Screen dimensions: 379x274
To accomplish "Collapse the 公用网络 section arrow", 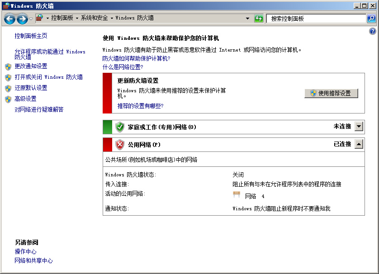I will pyautogui.click(x=359, y=144).
